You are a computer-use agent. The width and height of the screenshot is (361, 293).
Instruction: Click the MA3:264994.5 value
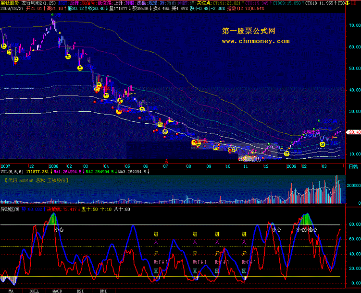(x=132, y=172)
